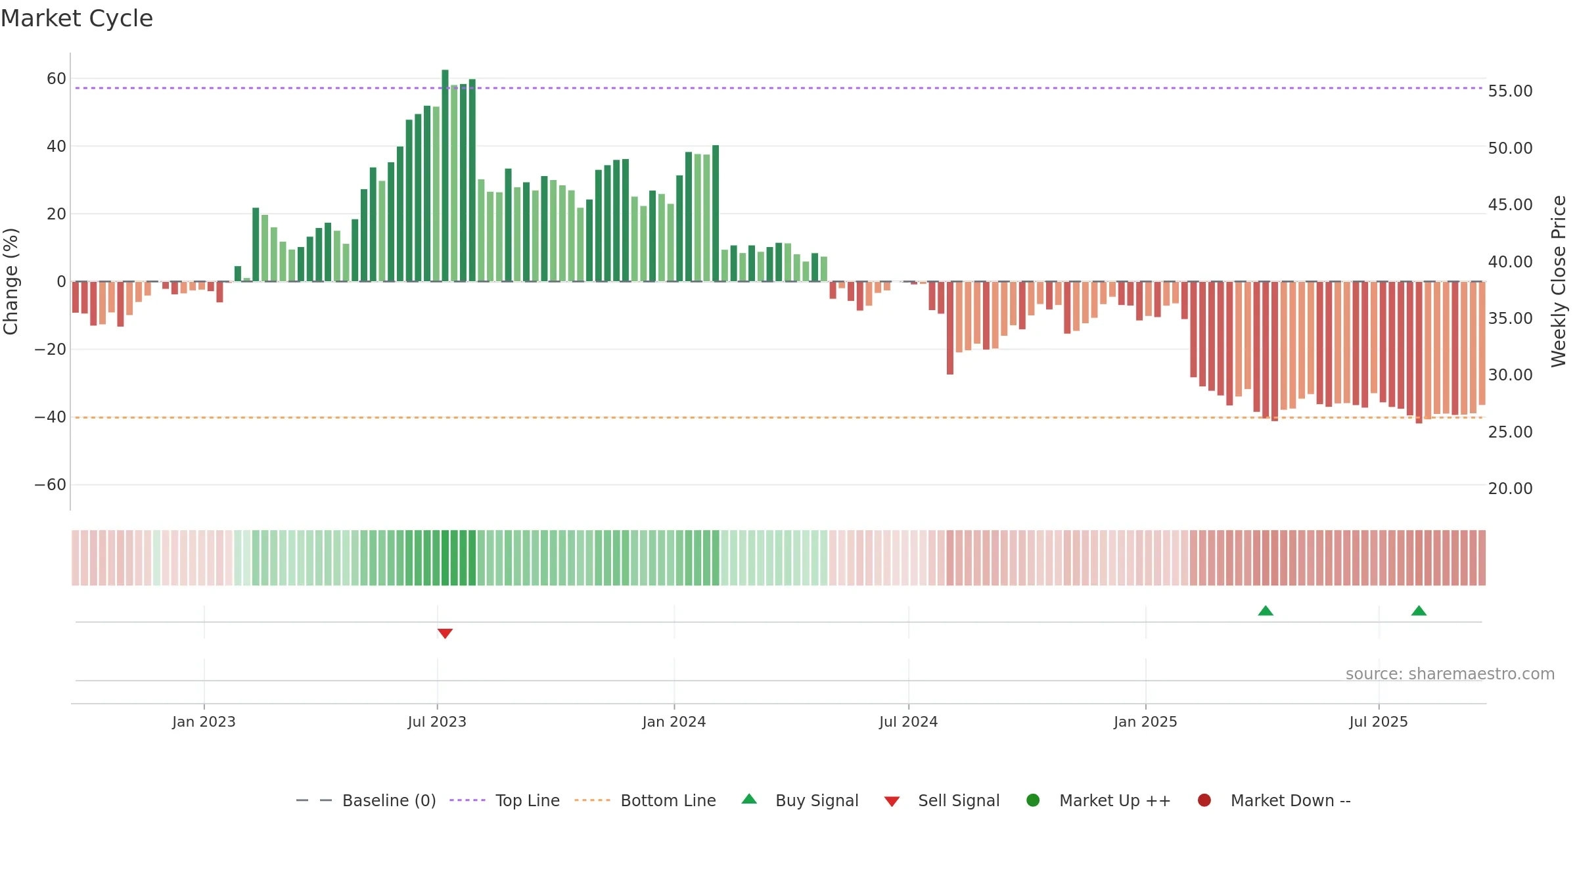Image resolution: width=1577 pixels, height=887 pixels.
Task: Click the green triangle icon in legend
Action: (749, 799)
